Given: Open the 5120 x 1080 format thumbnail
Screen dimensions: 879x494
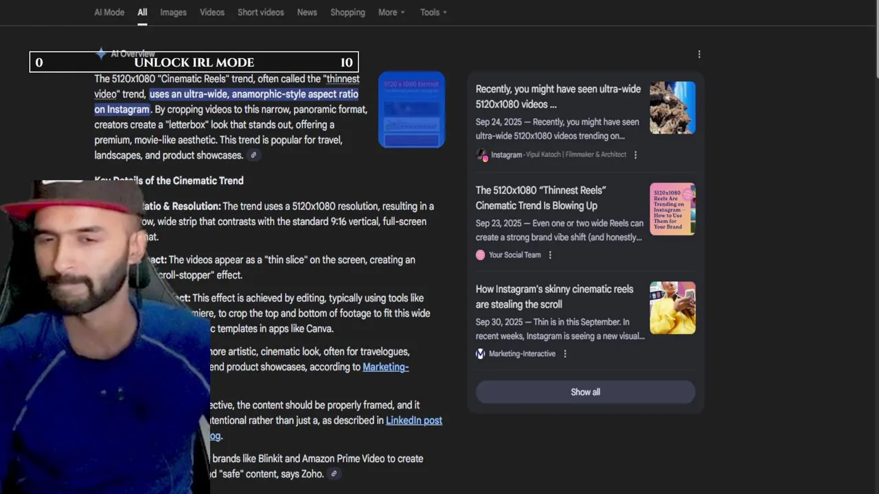Looking at the screenshot, I should click(411, 110).
